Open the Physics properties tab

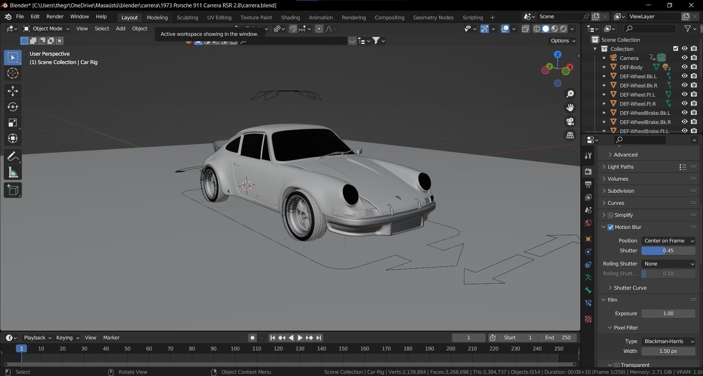pyautogui.click(x=588, y=252)
